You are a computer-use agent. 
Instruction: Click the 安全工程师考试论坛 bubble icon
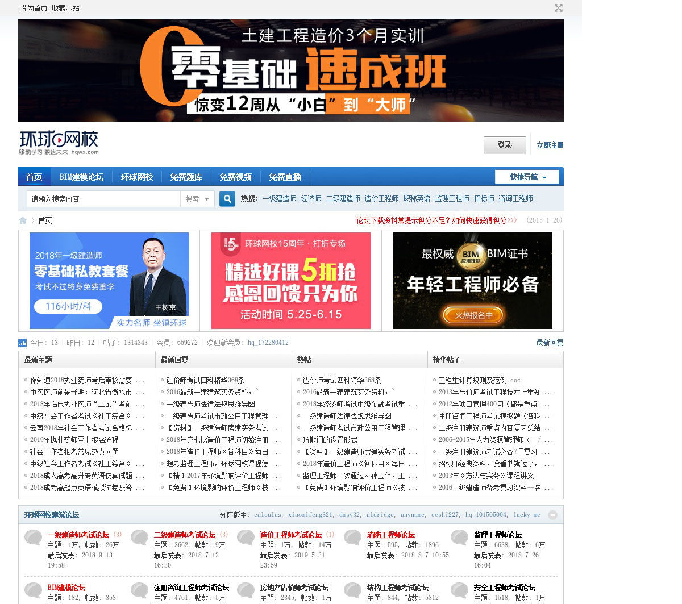point(460,591)
